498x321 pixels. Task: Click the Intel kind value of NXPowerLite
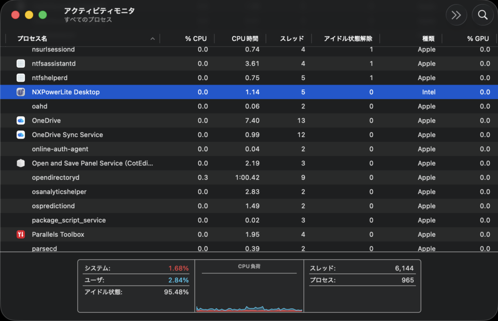tap(428, 92)
